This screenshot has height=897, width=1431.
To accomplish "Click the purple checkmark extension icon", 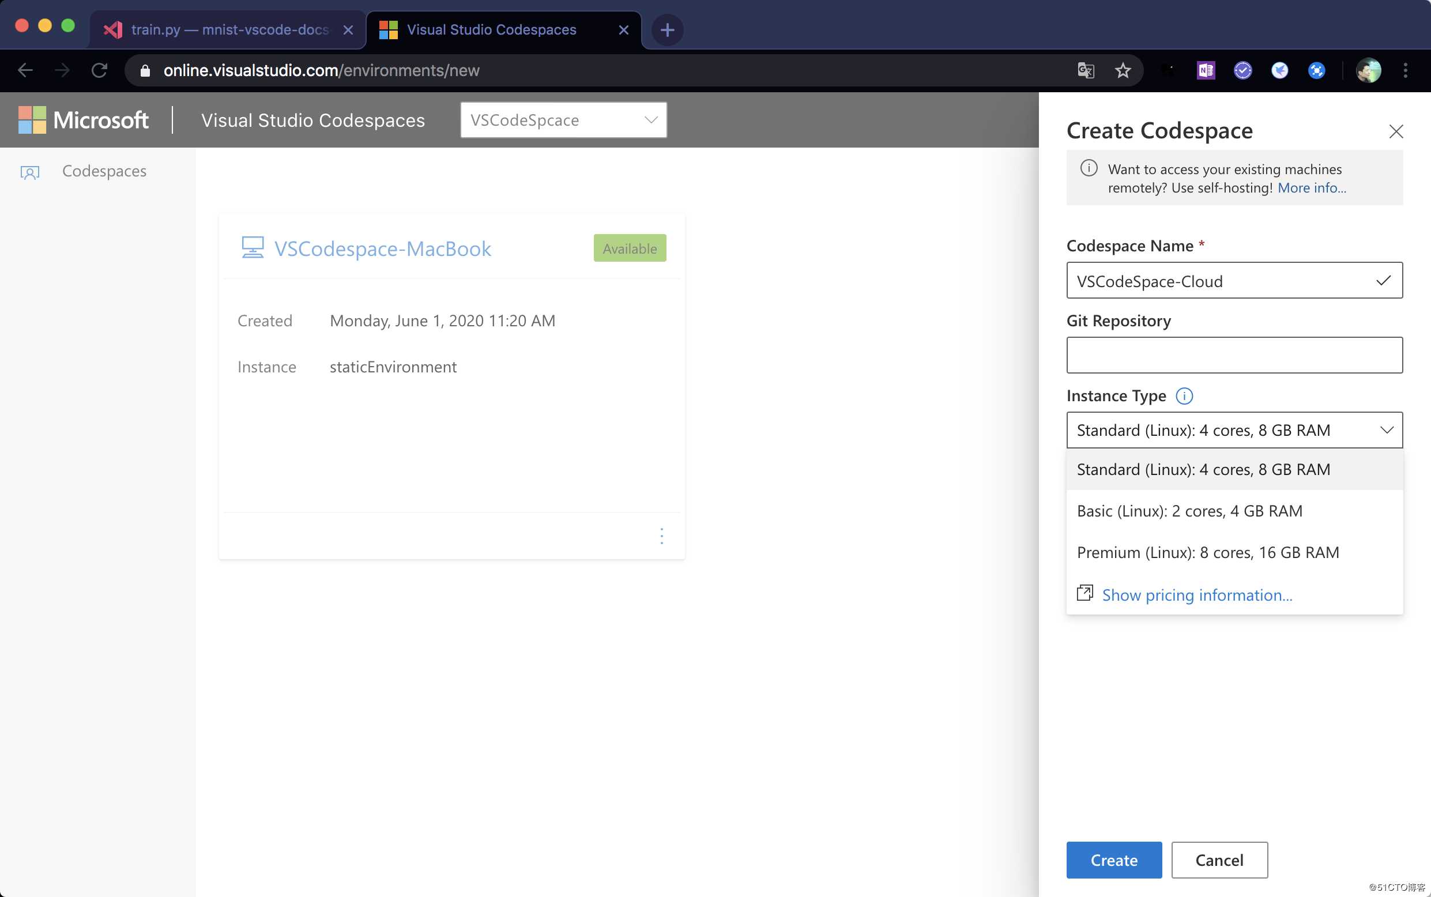I will point(1243,70).
